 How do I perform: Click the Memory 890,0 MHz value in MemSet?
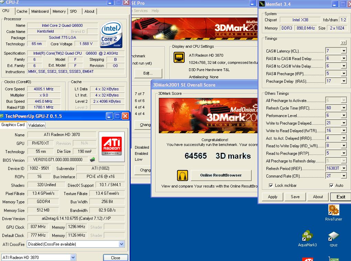(x=306, y=28)
